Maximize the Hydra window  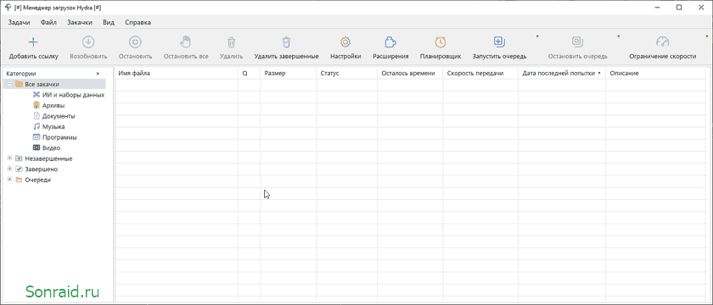click(678, 8)
